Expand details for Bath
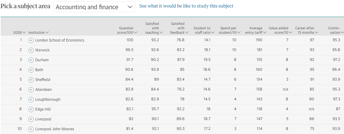 [x=31, y=70]
